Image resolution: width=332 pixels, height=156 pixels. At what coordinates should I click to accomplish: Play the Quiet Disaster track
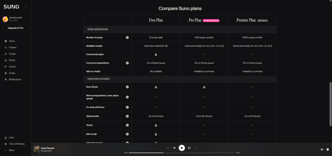(182, 148)
